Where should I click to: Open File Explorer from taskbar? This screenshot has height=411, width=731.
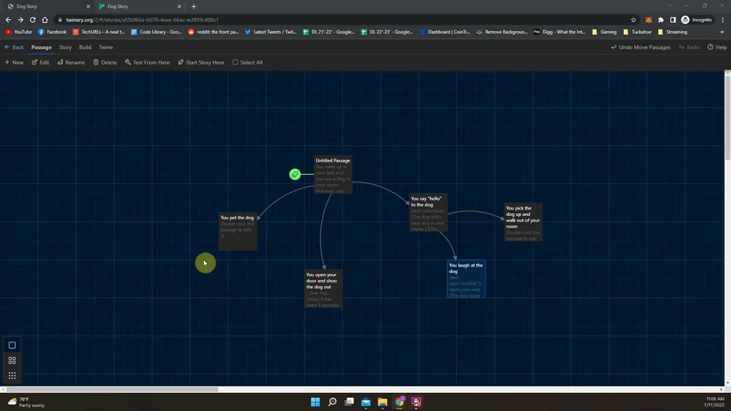pyautogui.click(x=383, y=402)
